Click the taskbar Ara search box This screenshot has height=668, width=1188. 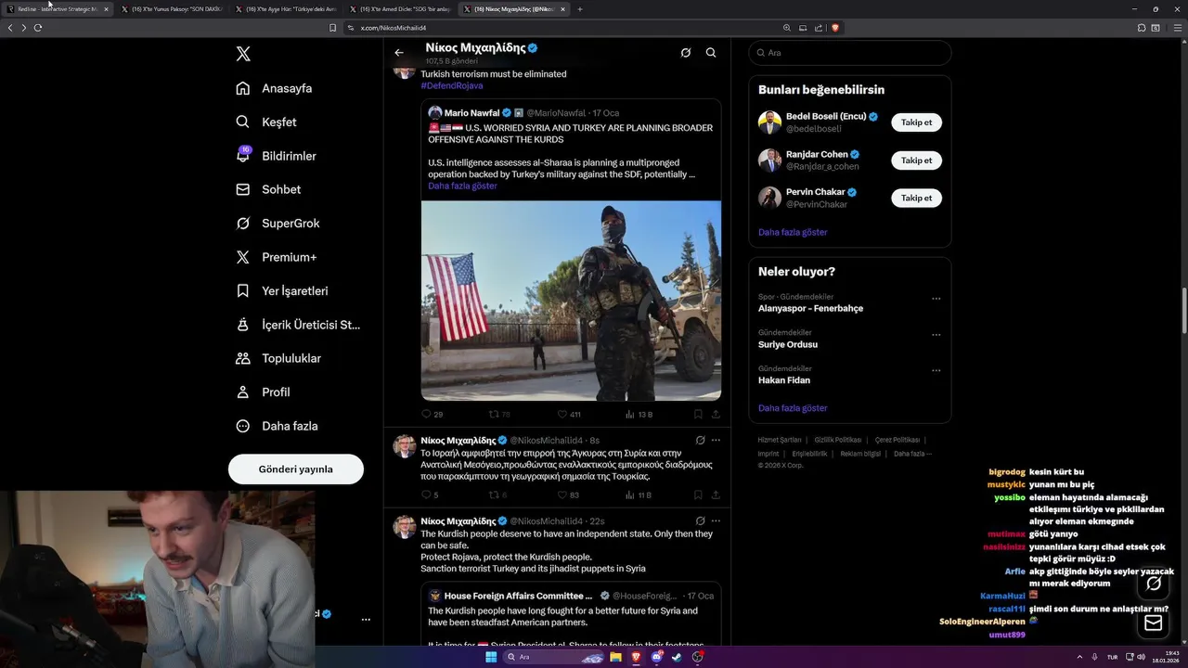pyautogui.click(x=554, y=657)
